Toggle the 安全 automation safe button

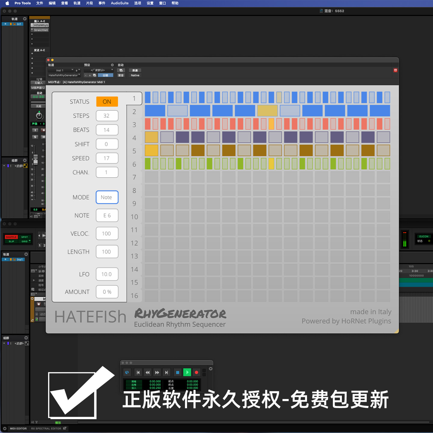coord(121,75)
